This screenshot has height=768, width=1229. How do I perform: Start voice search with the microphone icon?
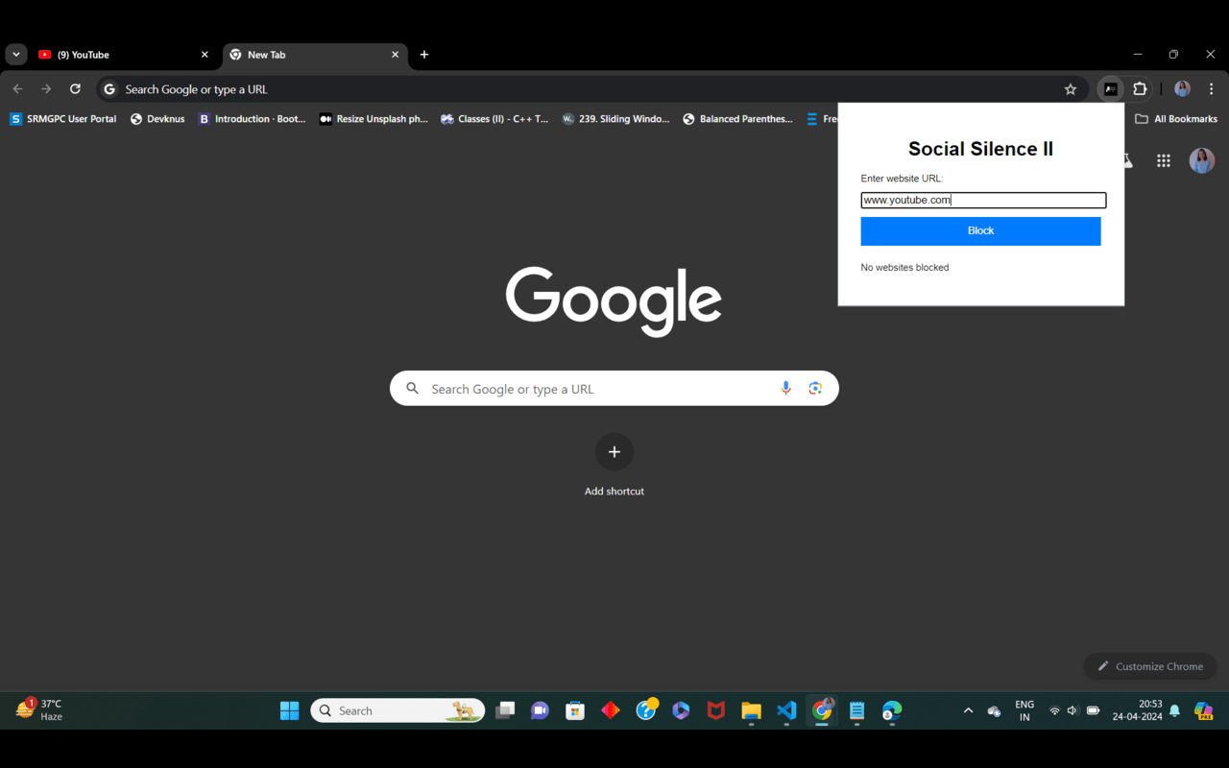pyautogui.click(x=785, y=388)
